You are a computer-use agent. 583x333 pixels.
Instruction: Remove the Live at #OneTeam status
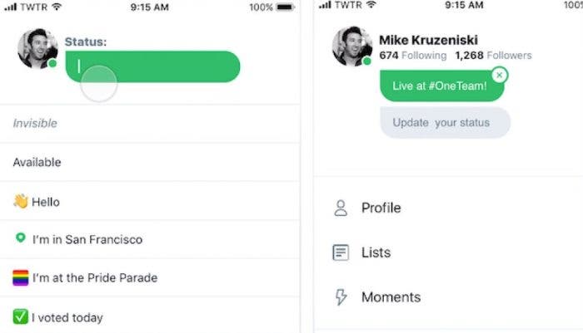pyautogui.click(x=498, y=76)
